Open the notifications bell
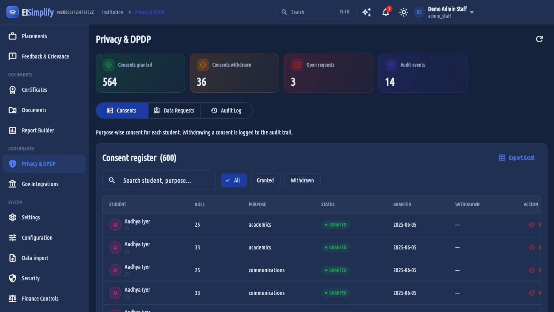The image size is (554, 312). point(386,12)
